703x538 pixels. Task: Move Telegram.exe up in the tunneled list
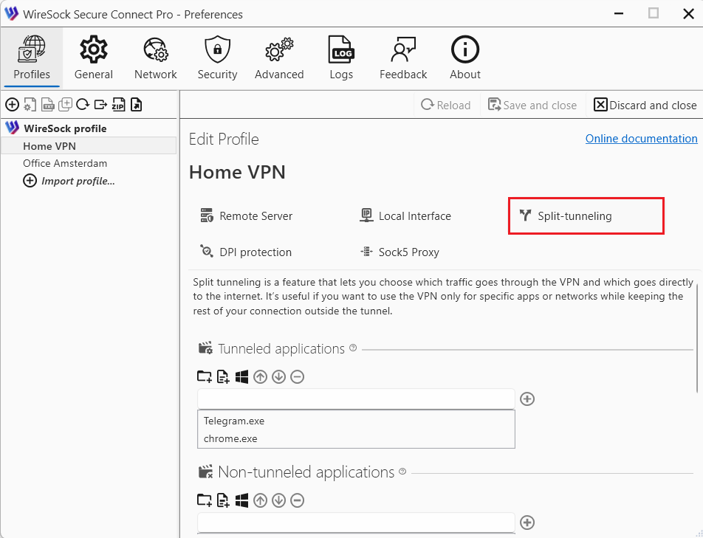pos(260,376)
